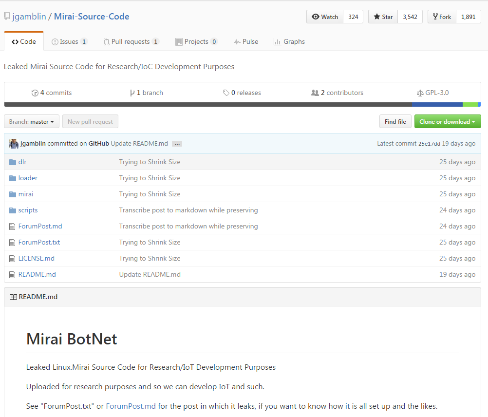Click the green language bar segment
The width and height of the screenshot is (488, 417).
[x=470, y=105]
